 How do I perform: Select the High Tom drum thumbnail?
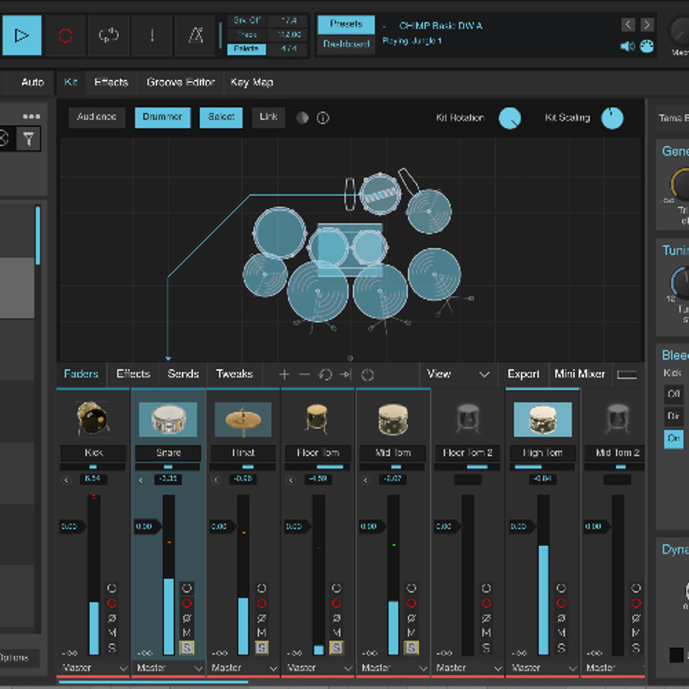[542, 419]
